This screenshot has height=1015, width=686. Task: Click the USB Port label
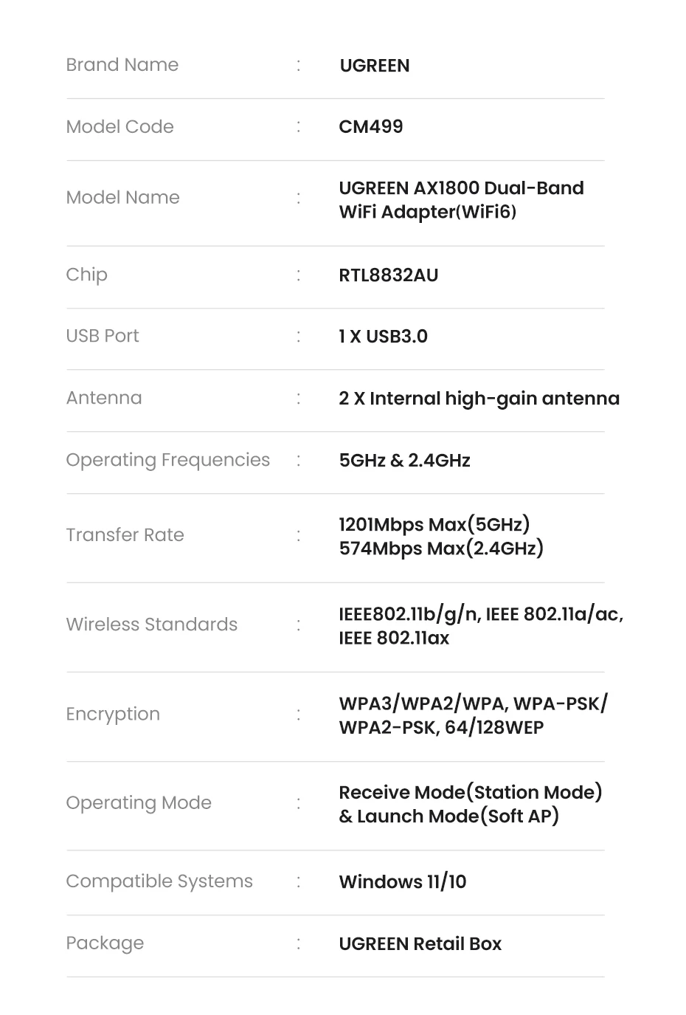coord(103,336)
